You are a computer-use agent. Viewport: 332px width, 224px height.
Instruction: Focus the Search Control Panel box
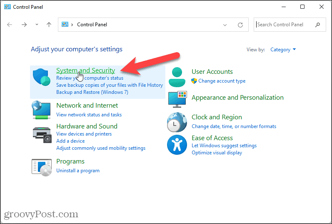(285, 25)
